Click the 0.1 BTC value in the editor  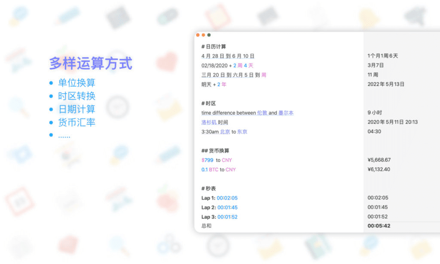[210, 170]
